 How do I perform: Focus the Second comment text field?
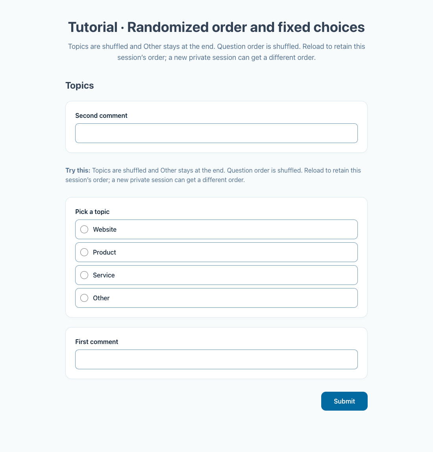tap(216, 133)
